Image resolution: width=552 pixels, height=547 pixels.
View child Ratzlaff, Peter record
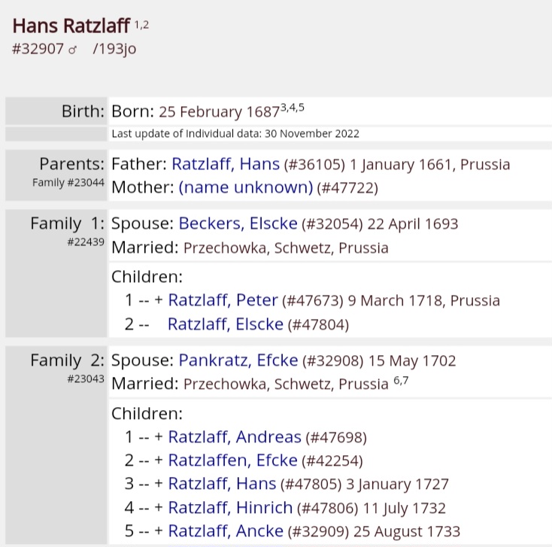click(x=223, y=301)
